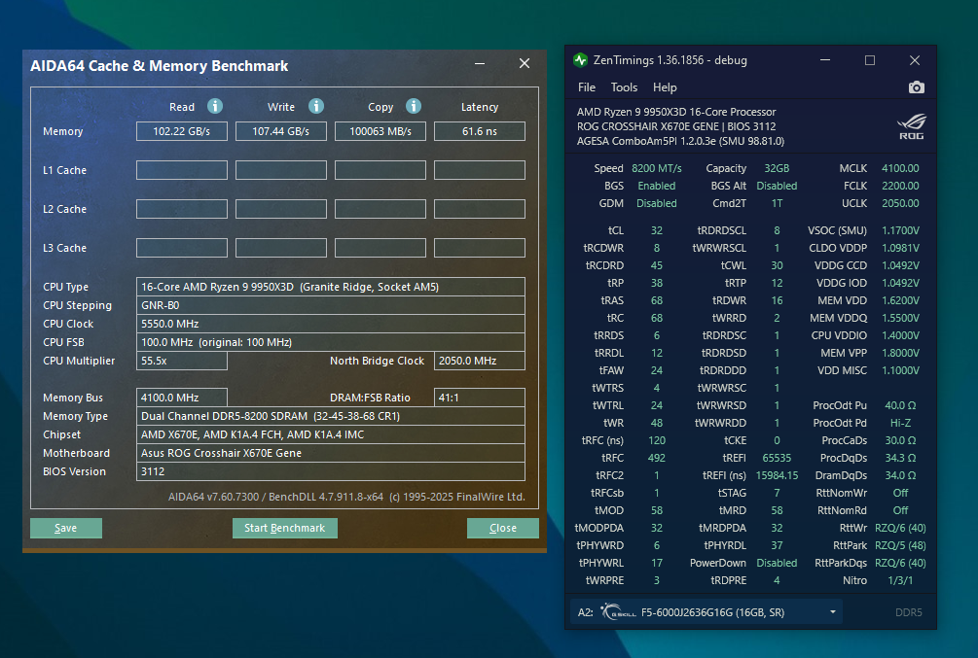Click the Memory Read result field

click(182, 131)
